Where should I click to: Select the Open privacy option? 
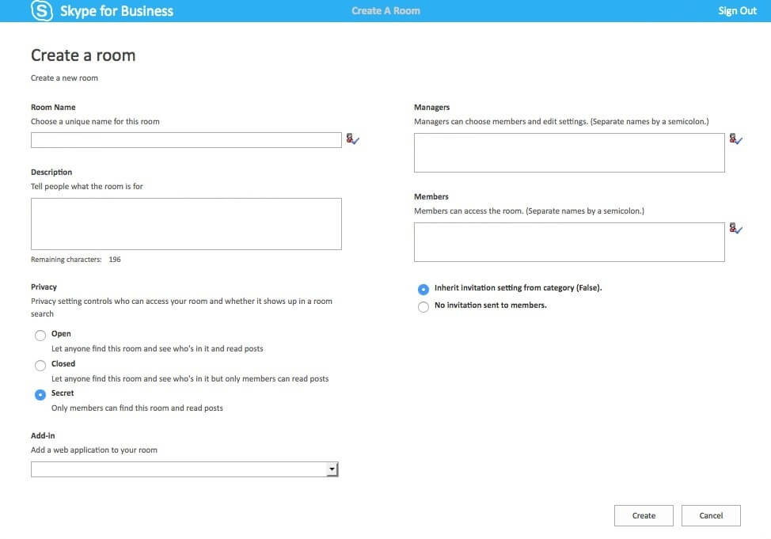[40, 335]
